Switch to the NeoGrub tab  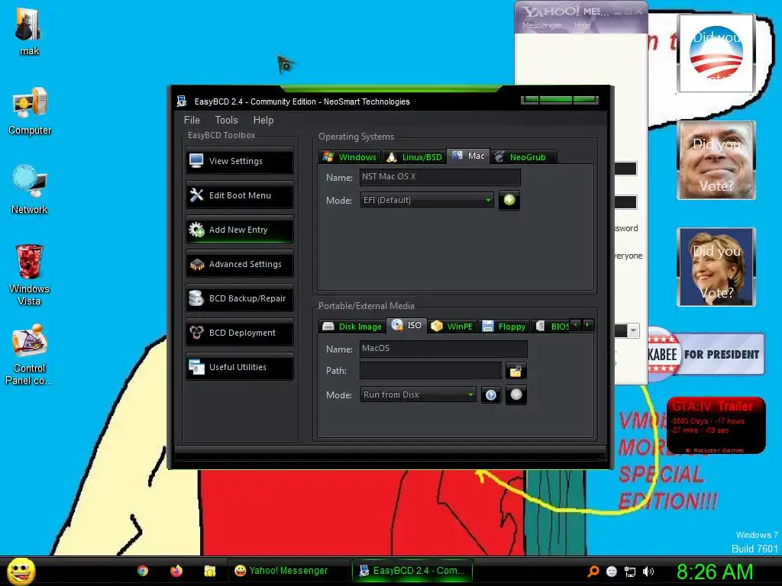pyautogui.click(x=522, y=157)
